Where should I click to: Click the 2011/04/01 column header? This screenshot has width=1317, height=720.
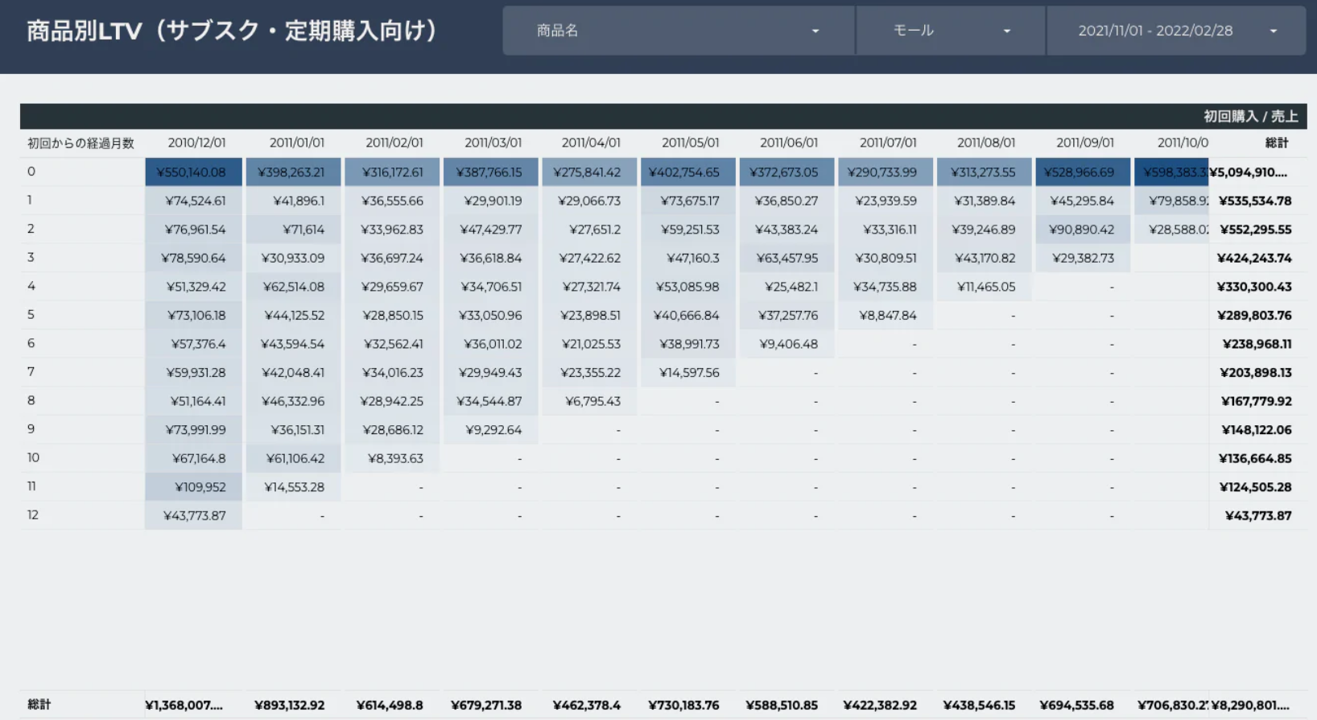(x=591, y=143)
